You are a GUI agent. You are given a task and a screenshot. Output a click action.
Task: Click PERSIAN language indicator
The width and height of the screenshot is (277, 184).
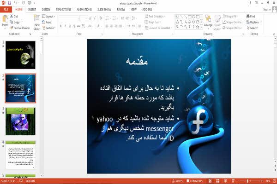pyautogui.click(x=30, y=181)
